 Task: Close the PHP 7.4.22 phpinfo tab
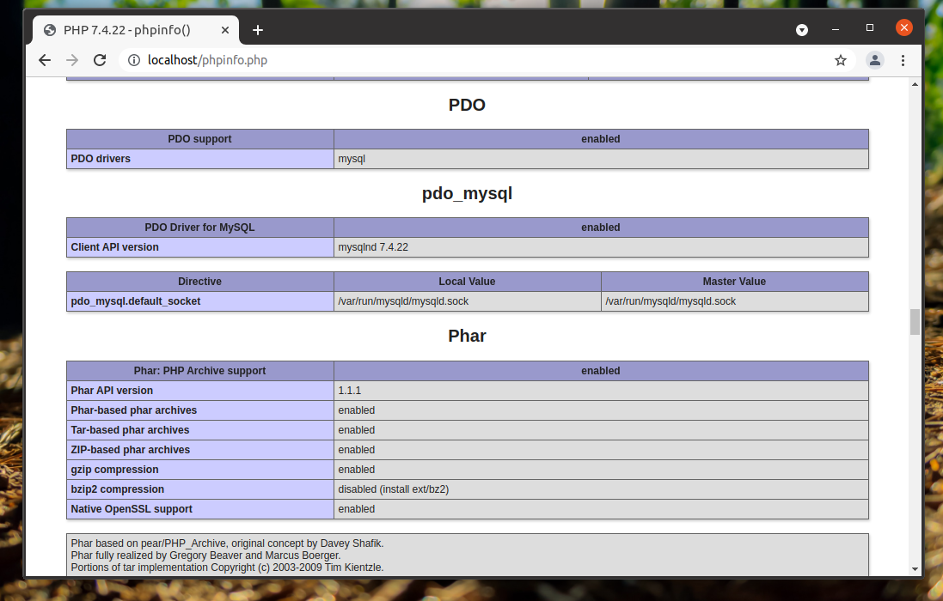point(225,30)
